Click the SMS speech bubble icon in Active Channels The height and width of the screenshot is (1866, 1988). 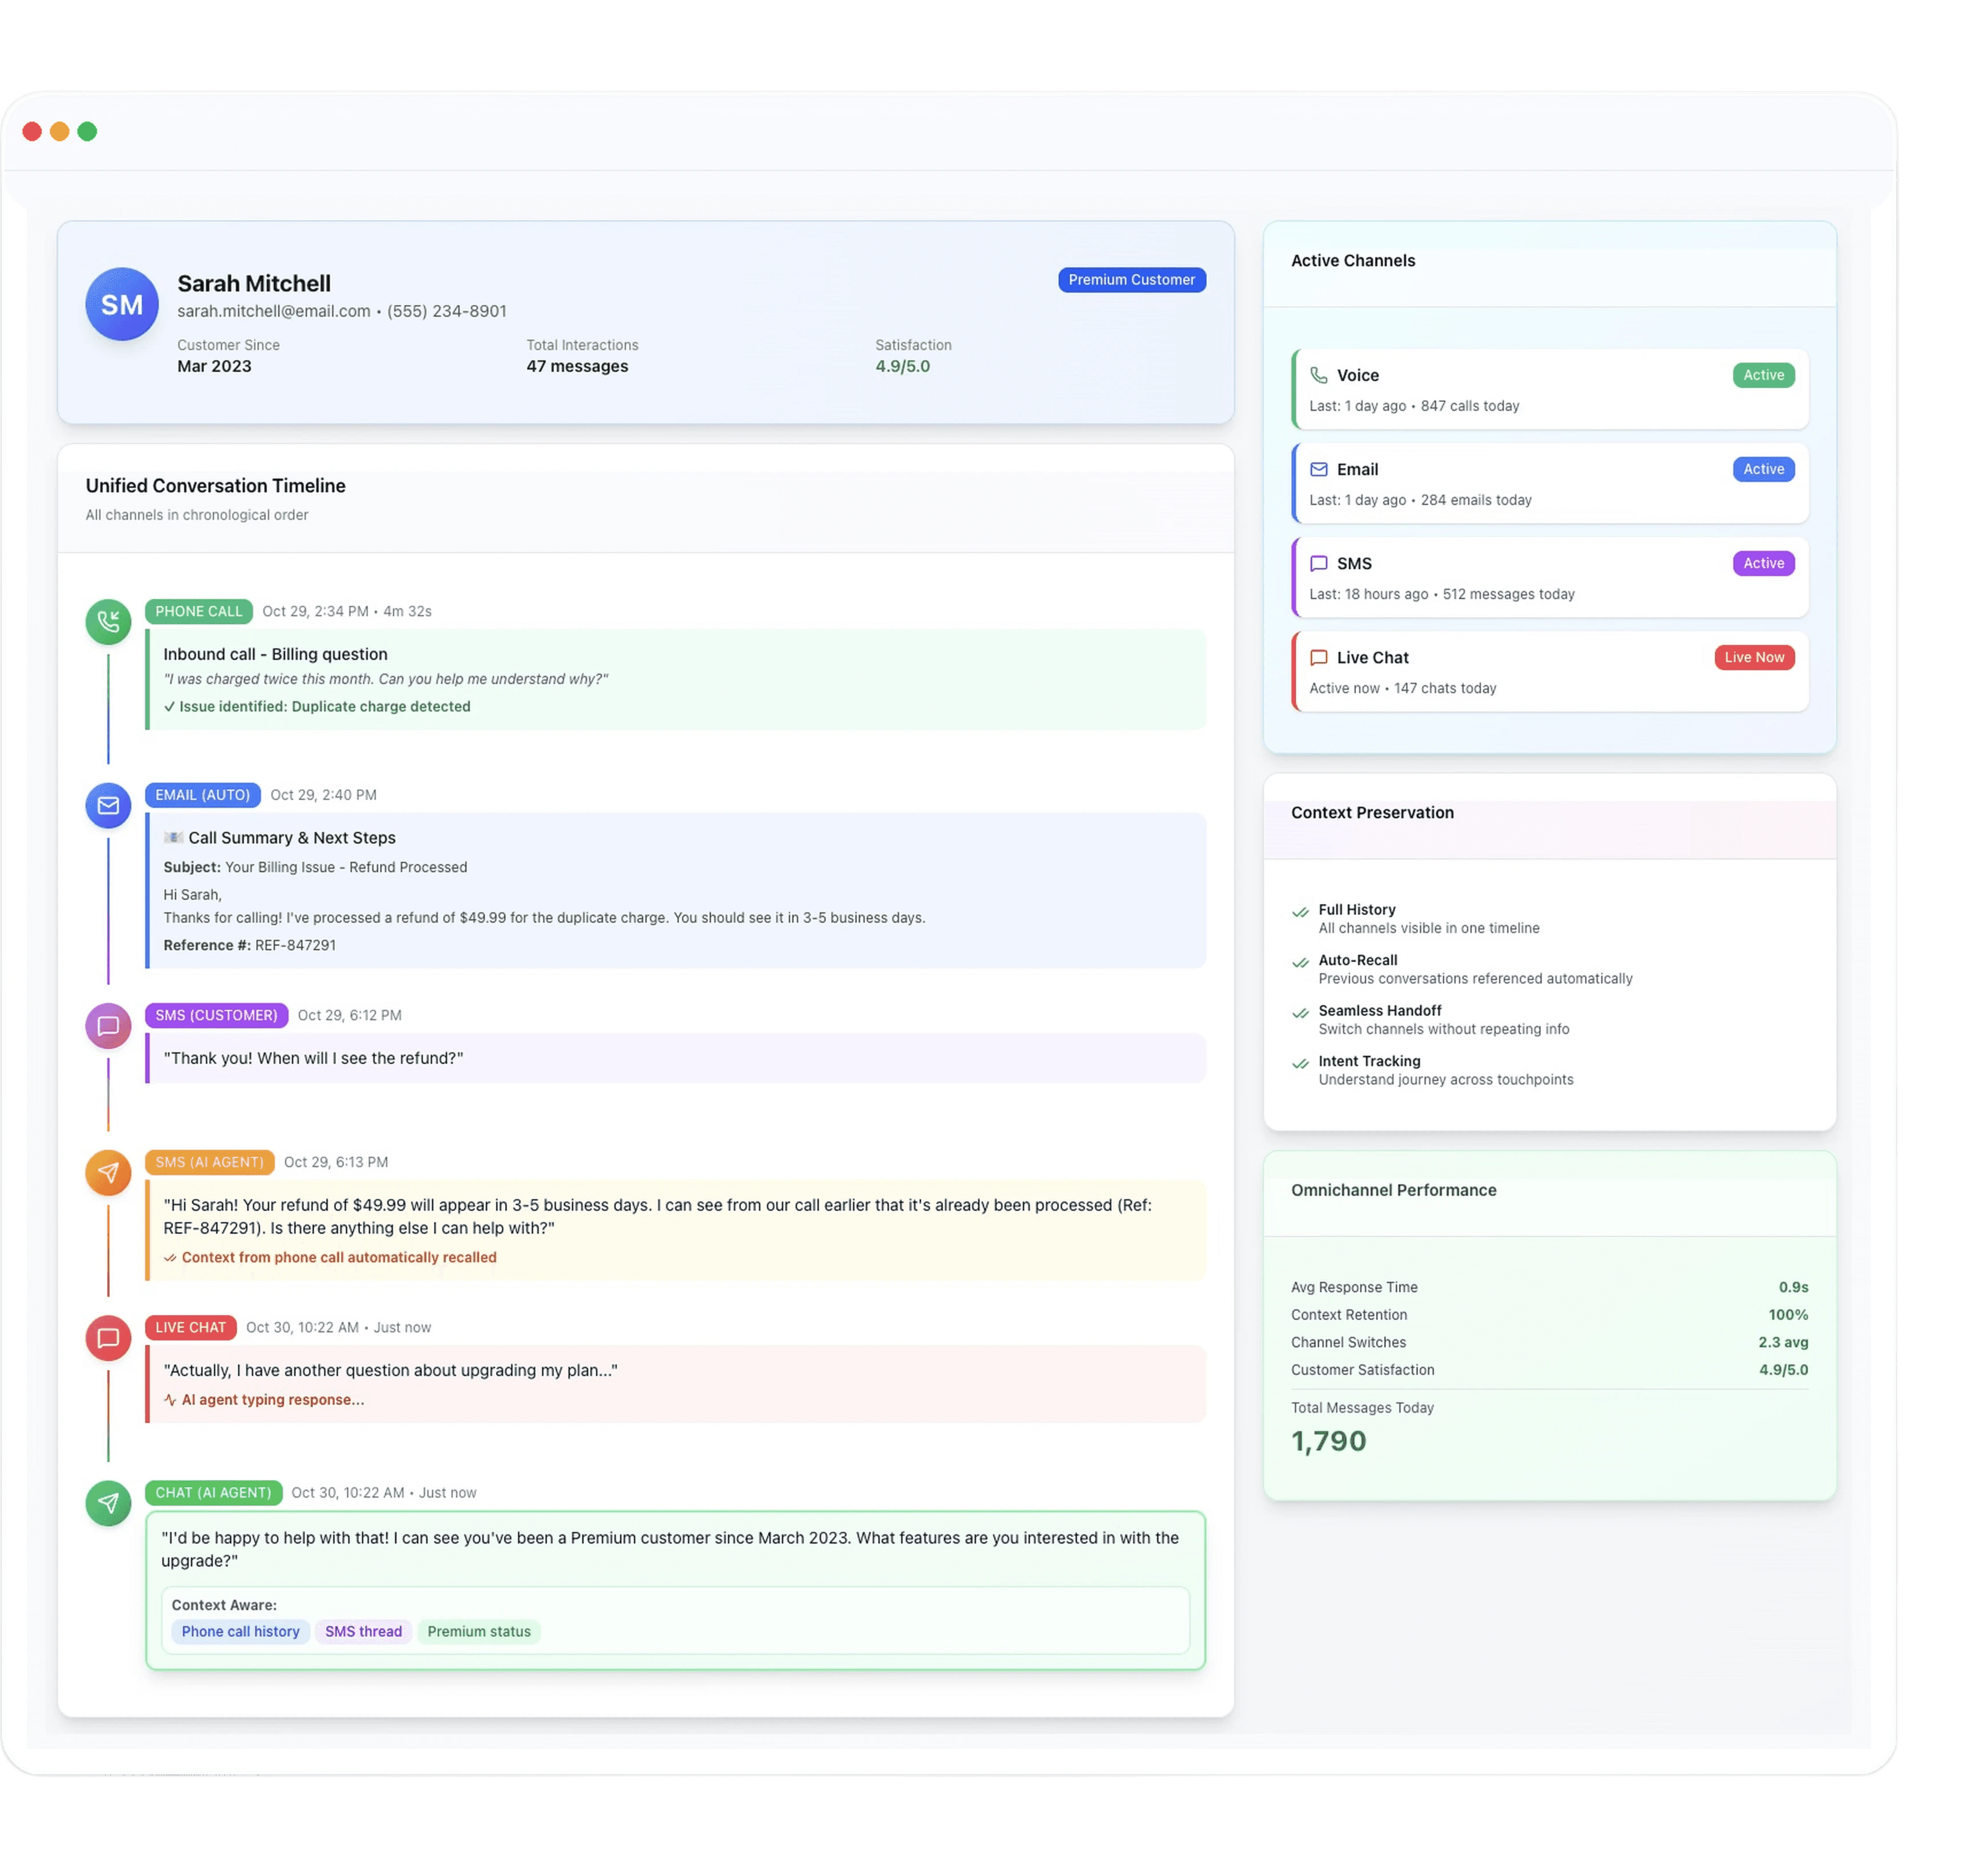point(1320,563)
